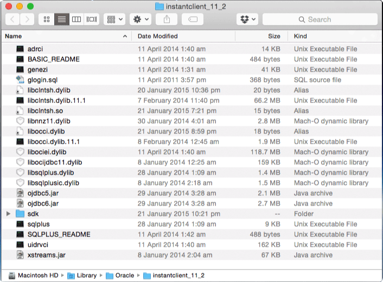The width and height of the screenshot is (383, 282).
Task: Click the yellow minimize window button
Action: [x=20, y=7]
